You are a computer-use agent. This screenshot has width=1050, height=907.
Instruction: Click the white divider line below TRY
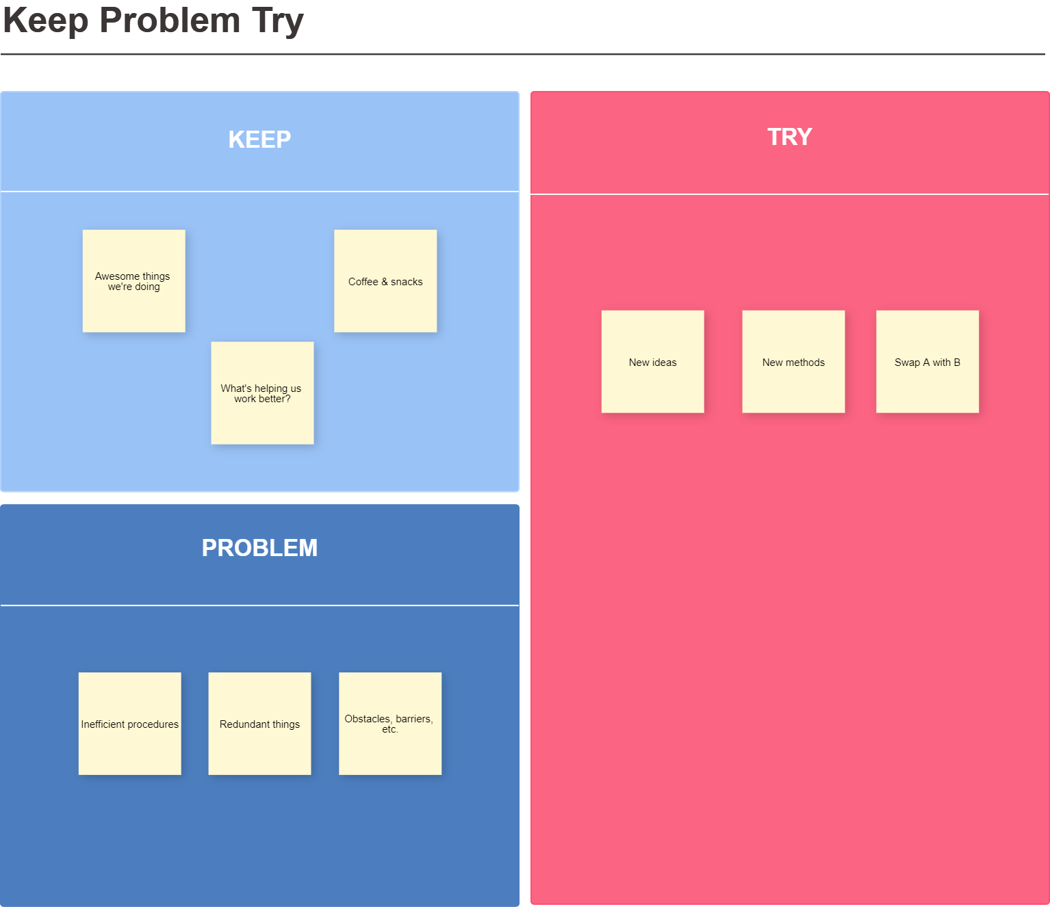click(789, 194)
